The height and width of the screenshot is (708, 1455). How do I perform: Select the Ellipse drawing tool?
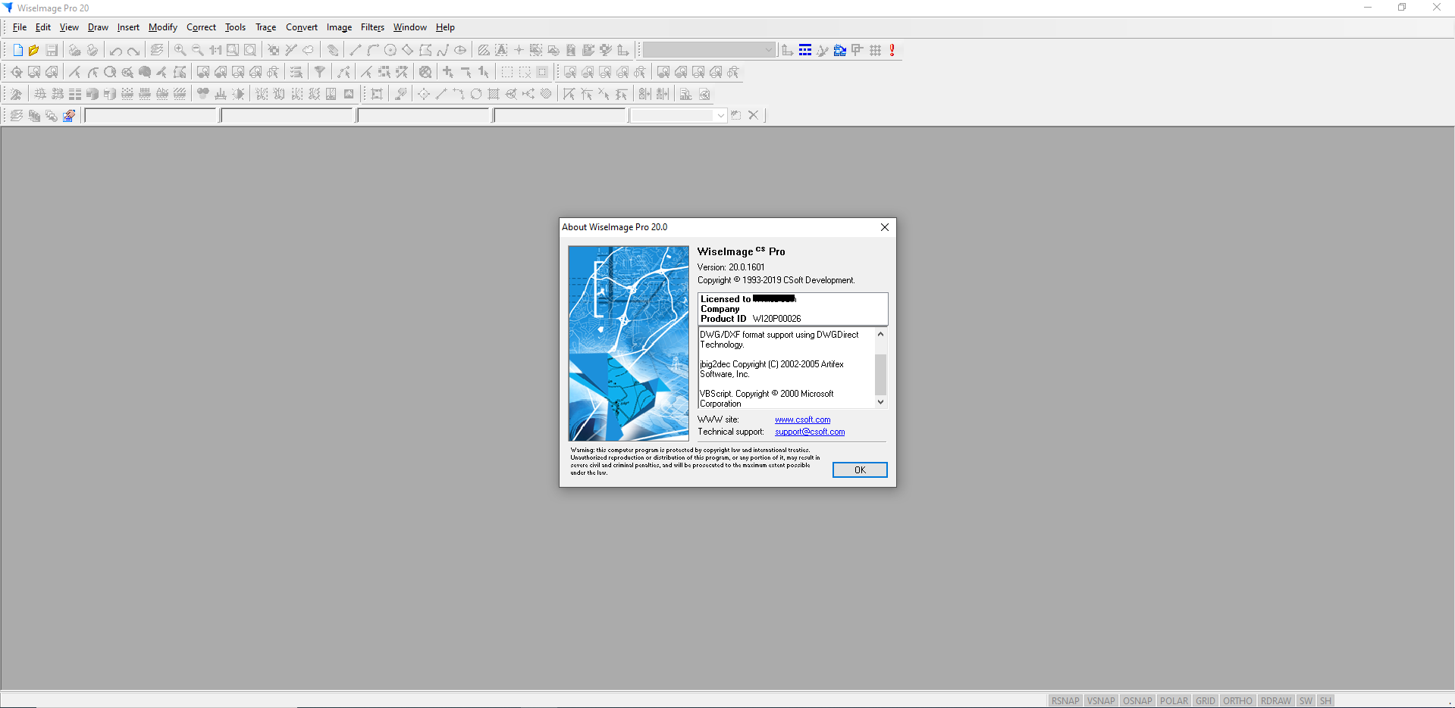click(x=460, y=50)
